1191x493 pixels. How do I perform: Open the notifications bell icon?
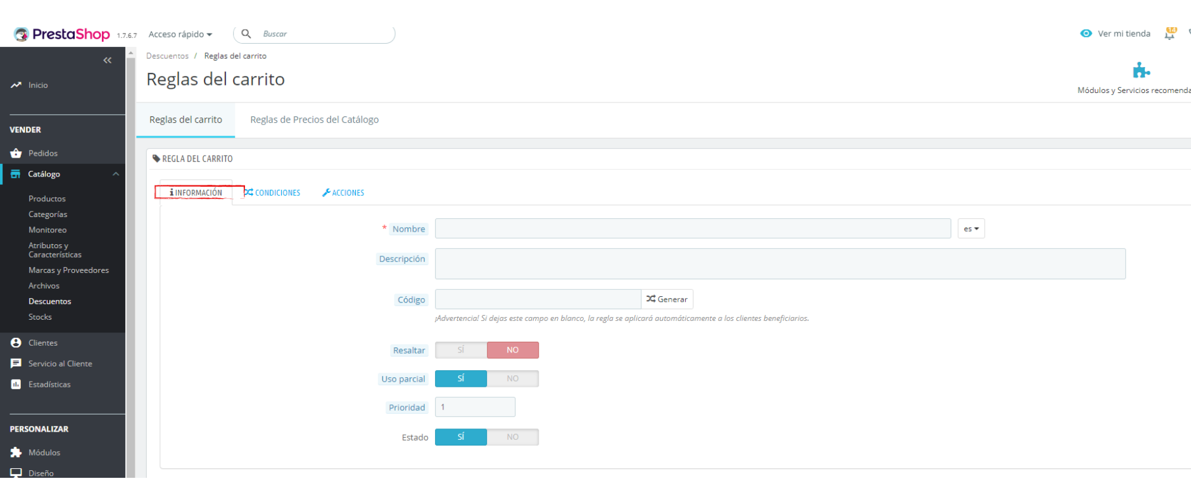point(1170,34)
